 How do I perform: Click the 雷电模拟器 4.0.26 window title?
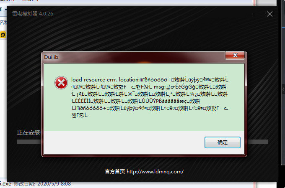click(x=33, y=14)
